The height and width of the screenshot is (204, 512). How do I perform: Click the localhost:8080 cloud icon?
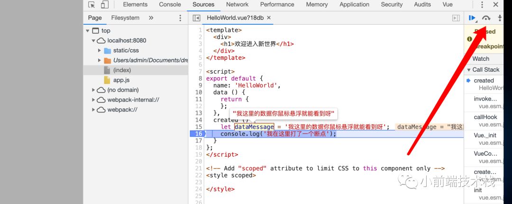point(101,41)
